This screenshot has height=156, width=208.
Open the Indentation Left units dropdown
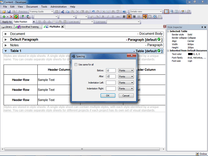[126, 83]
